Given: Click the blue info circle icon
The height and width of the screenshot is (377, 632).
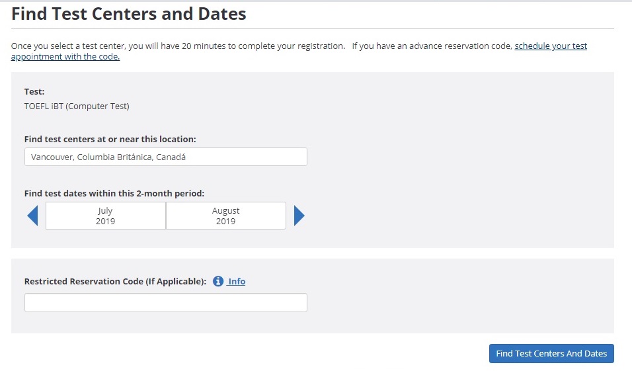Looking at the screenshot, I should [218, 281].
